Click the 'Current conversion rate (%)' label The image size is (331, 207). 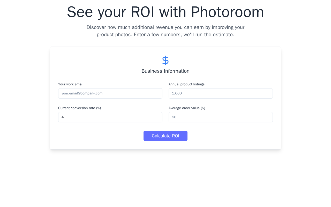coord(79,108)
